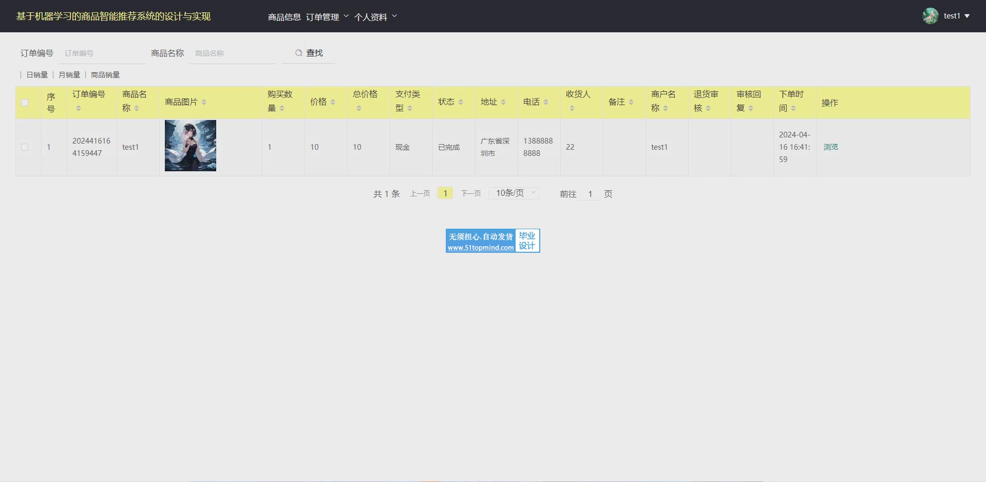This screenshot has height=482, width=986.
Task: Sort by 地址 column arrows
Action: (x=503, y=102)
